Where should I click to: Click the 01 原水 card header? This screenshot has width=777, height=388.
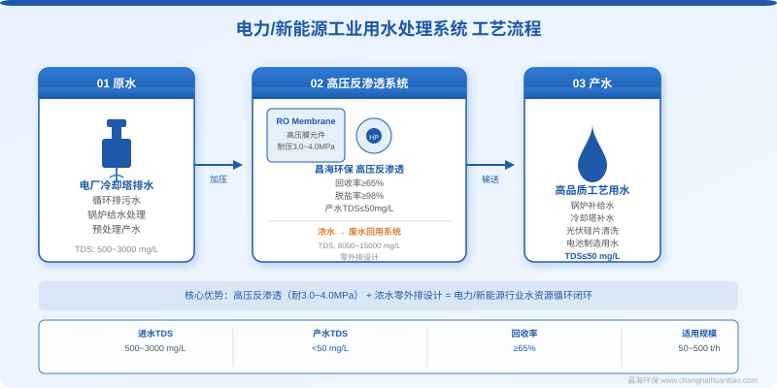pyautogui.click(x=117, y=83)
